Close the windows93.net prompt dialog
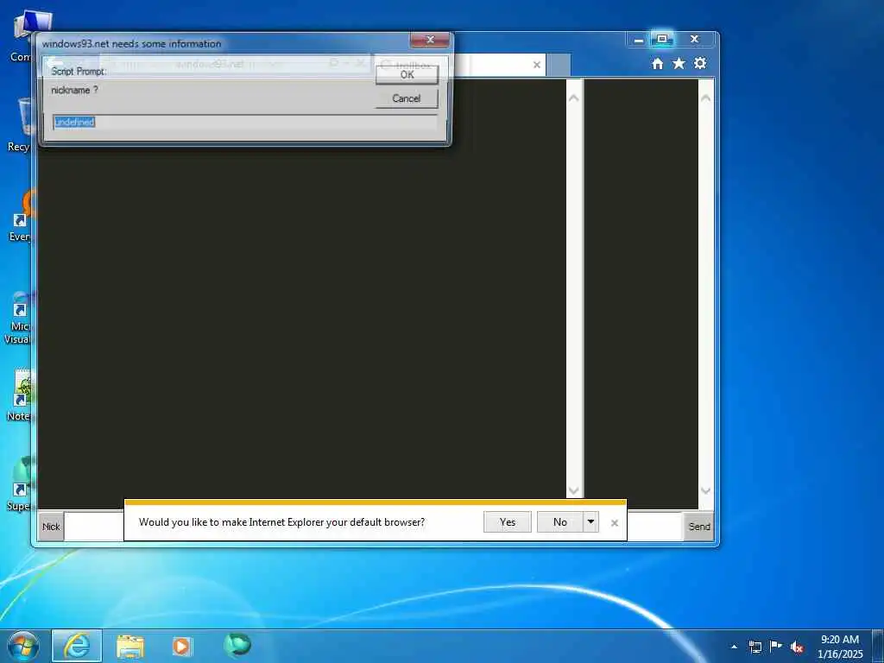 430,40
